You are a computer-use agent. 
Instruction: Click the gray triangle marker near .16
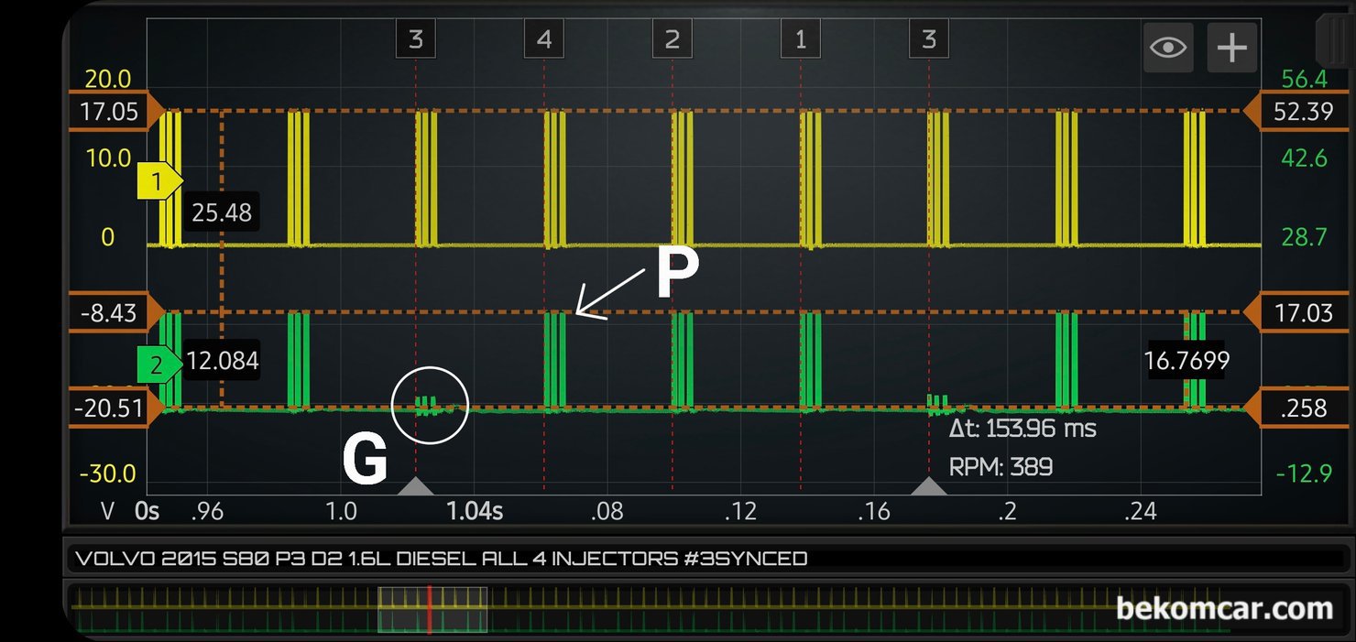pyautogui.click(x=929, y=485)
